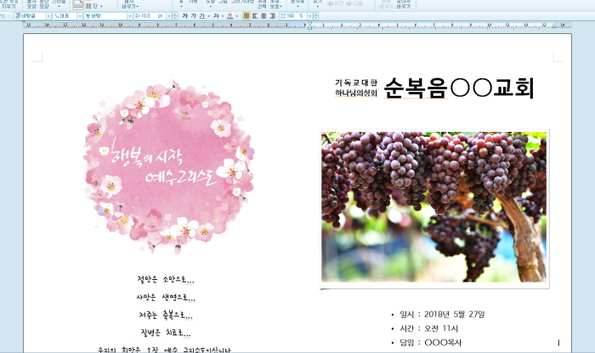This screenshot has width=595, height=353.
Task: Click the next (다음) arrow button
Action: (354, 3)
